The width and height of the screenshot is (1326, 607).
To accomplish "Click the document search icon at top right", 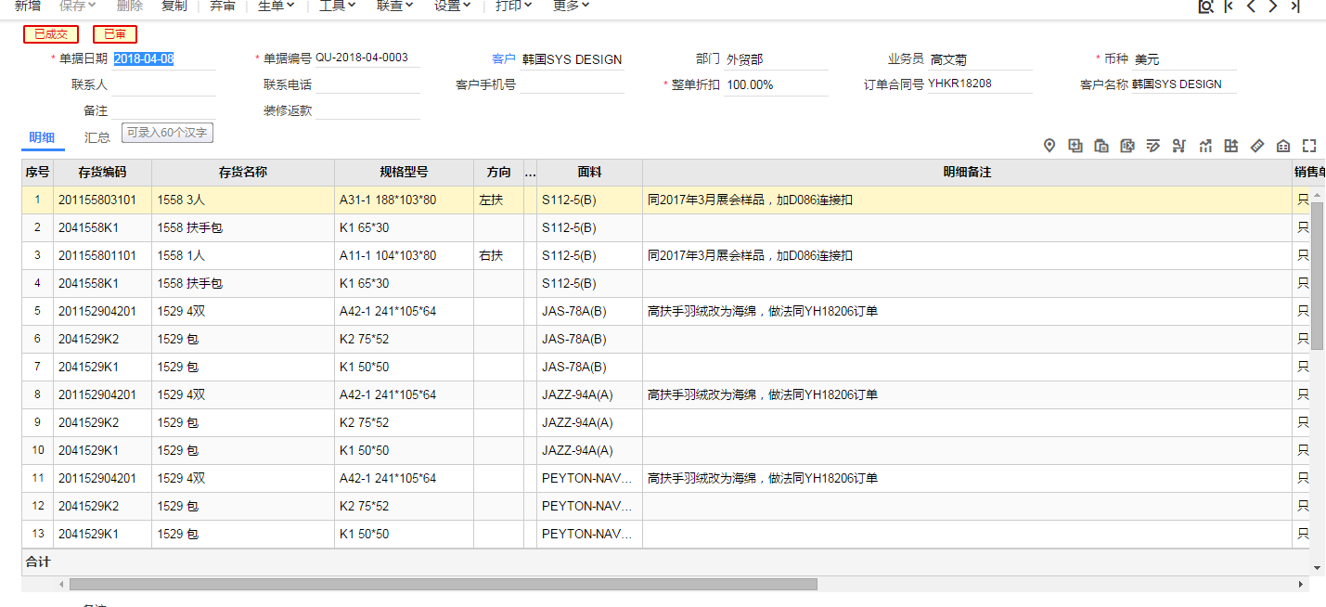I will (1205, 6).
